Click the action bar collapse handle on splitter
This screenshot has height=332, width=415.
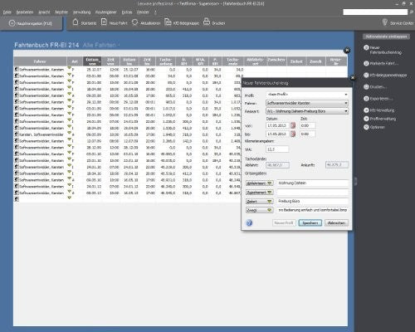click(355, 181)
